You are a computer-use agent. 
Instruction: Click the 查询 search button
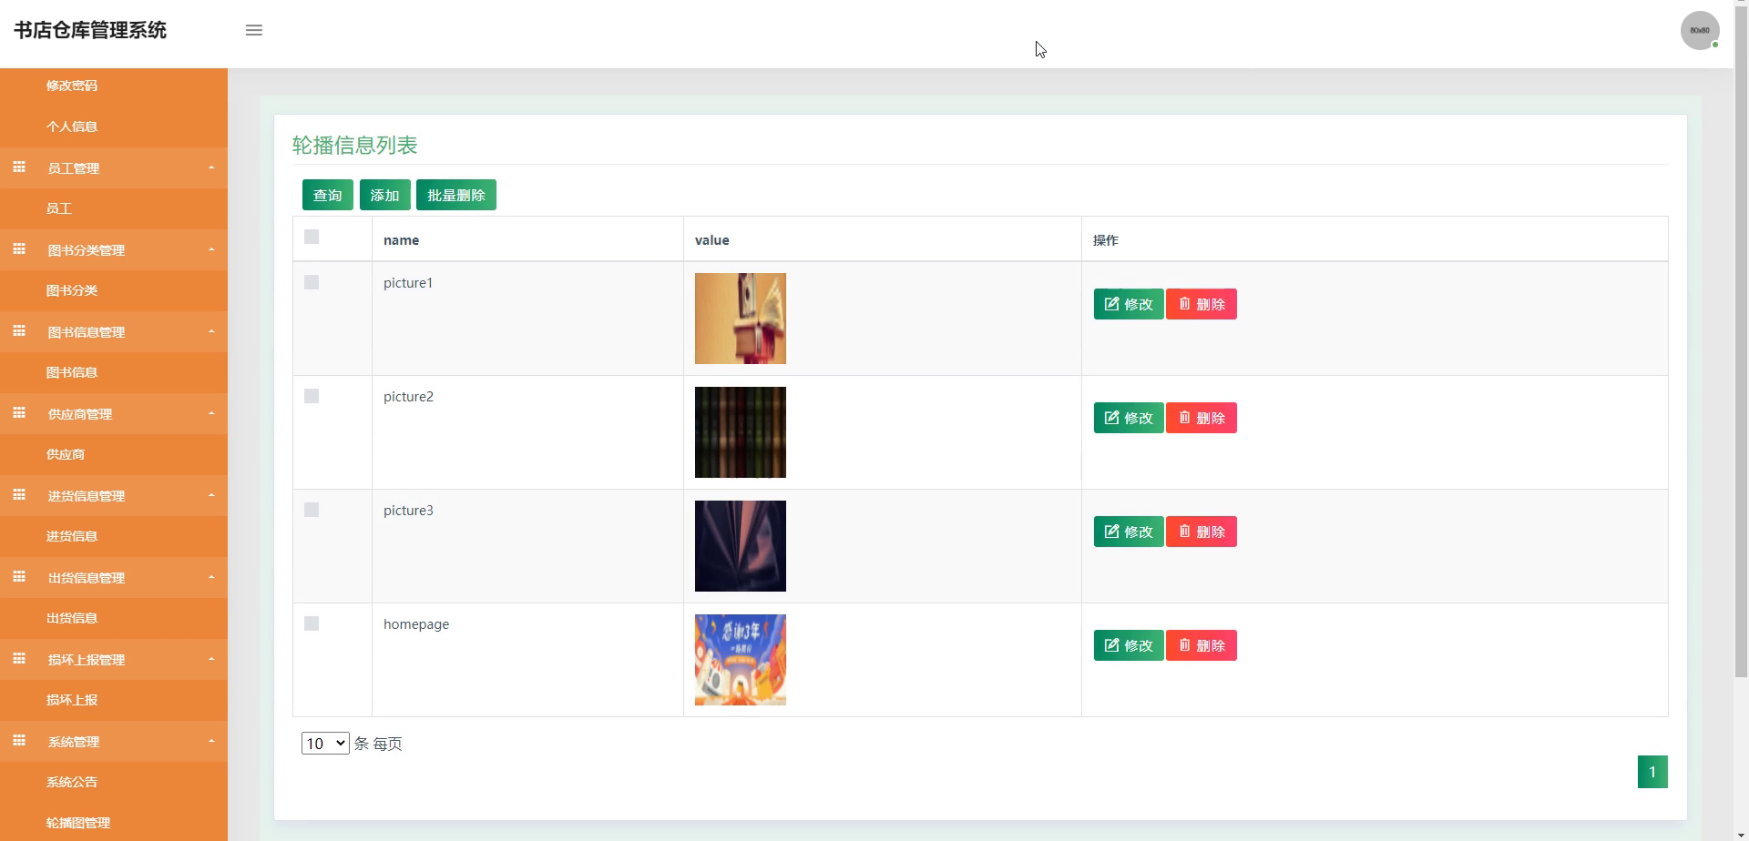pos(328,195)
